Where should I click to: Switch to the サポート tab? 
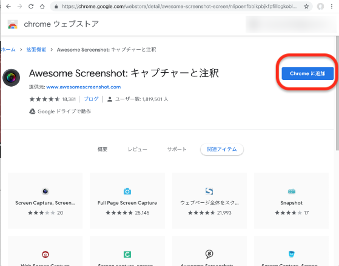coord(177,149)
